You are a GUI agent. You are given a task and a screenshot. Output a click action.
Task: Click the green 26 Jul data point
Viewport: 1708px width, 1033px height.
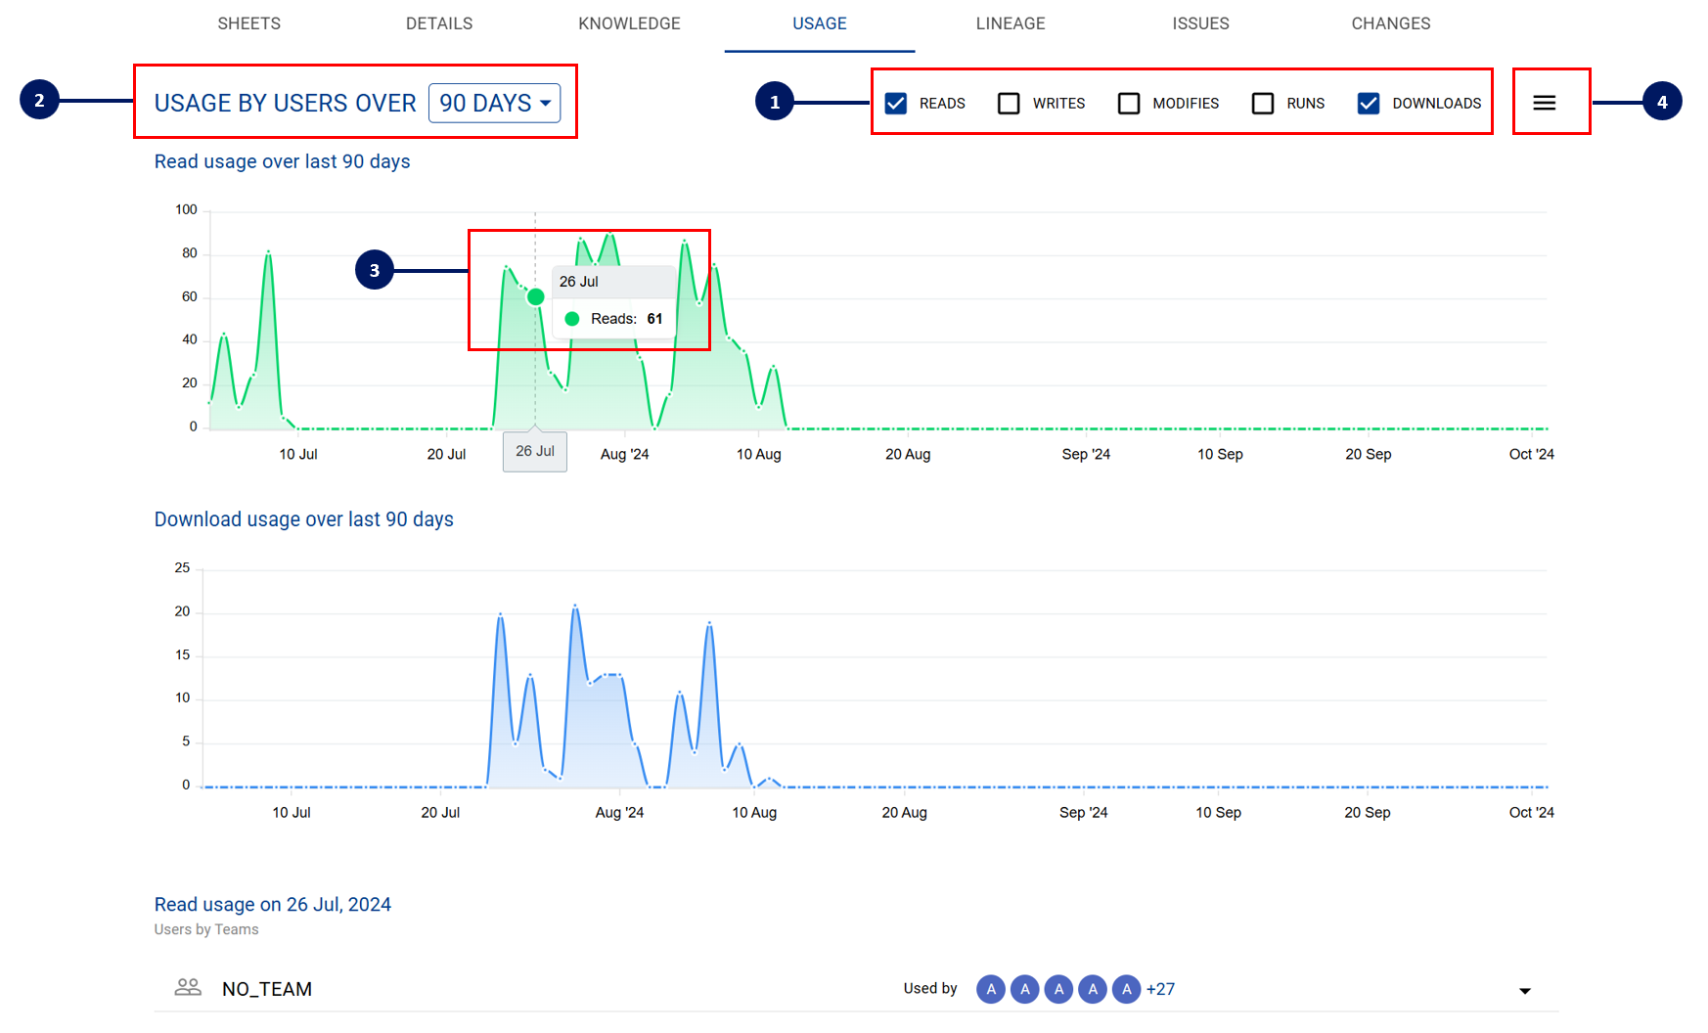[x=536, y=296]
